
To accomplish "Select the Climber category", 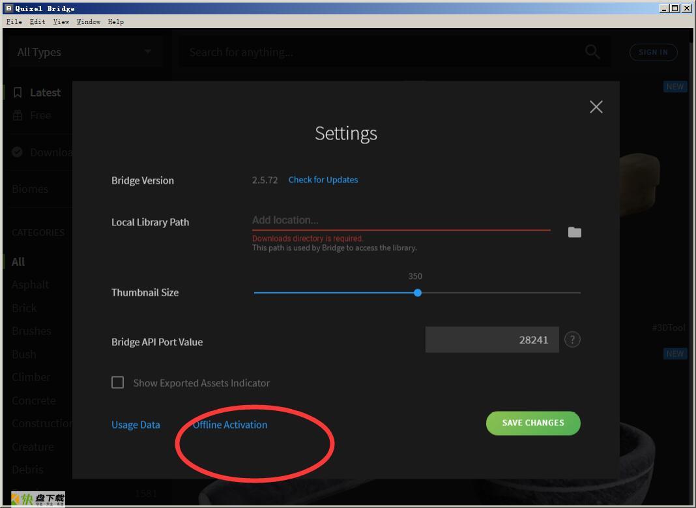I will [x=31, y=377].
